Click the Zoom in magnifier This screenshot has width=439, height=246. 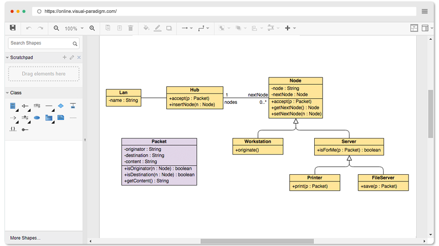[92, 28]
